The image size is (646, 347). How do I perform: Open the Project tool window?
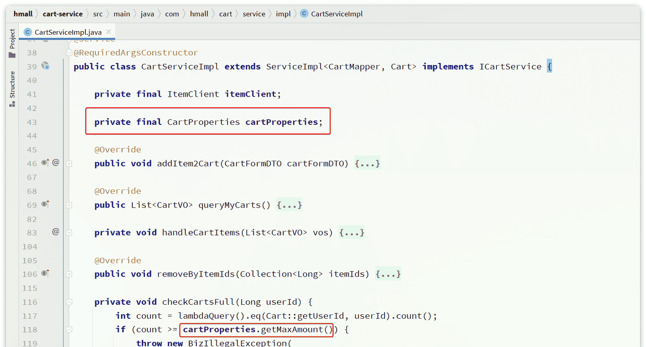point(12,43)
